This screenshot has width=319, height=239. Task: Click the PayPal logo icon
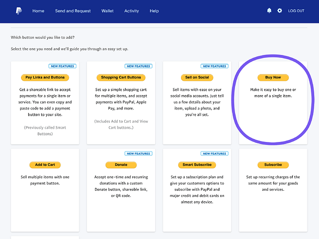pyautogui.click(x=19, y=11)
